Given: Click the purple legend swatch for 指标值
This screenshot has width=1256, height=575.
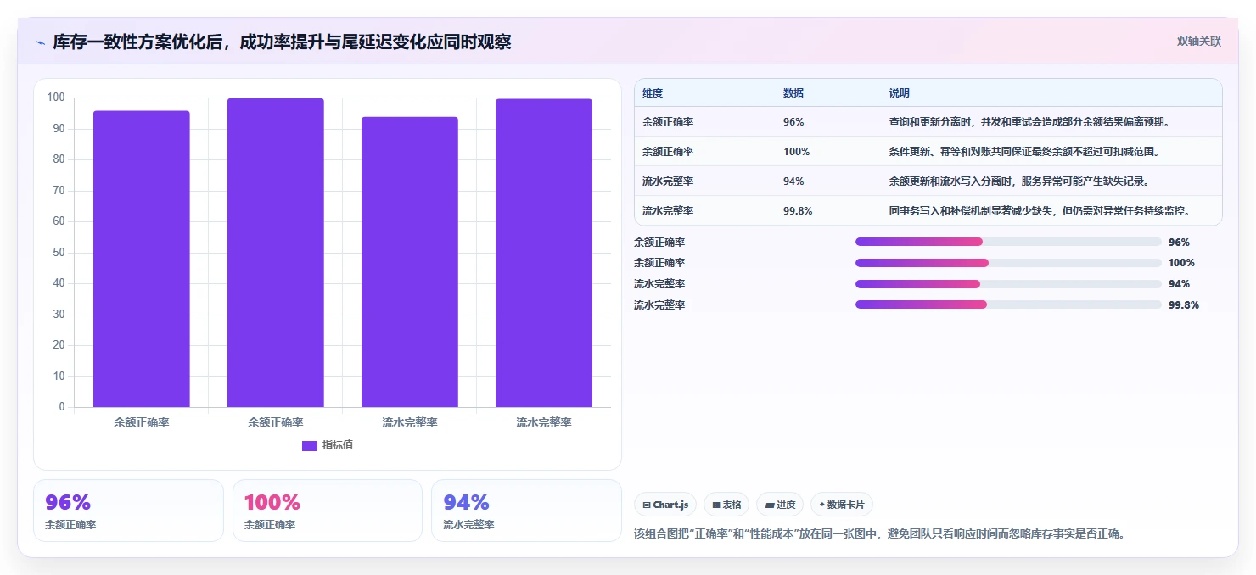Looking at the screenshot, I should point(310,446).
